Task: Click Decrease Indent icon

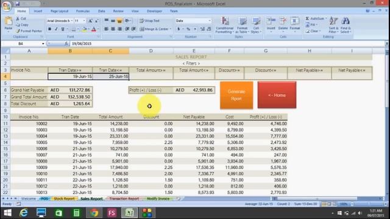Action: tap(127, 29)
